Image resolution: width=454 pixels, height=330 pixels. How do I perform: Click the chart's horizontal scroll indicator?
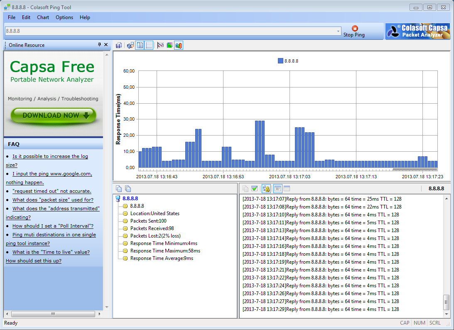[415, 169]
